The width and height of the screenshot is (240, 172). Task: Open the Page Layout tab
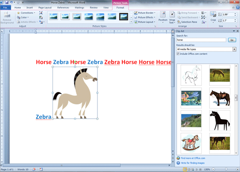pyautogui.click(x=45, y=7)
